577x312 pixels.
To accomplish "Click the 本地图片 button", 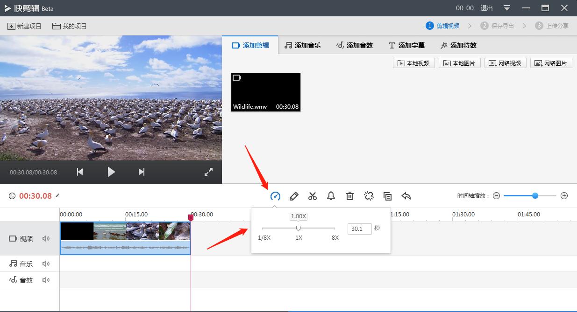I will point(460,63).
